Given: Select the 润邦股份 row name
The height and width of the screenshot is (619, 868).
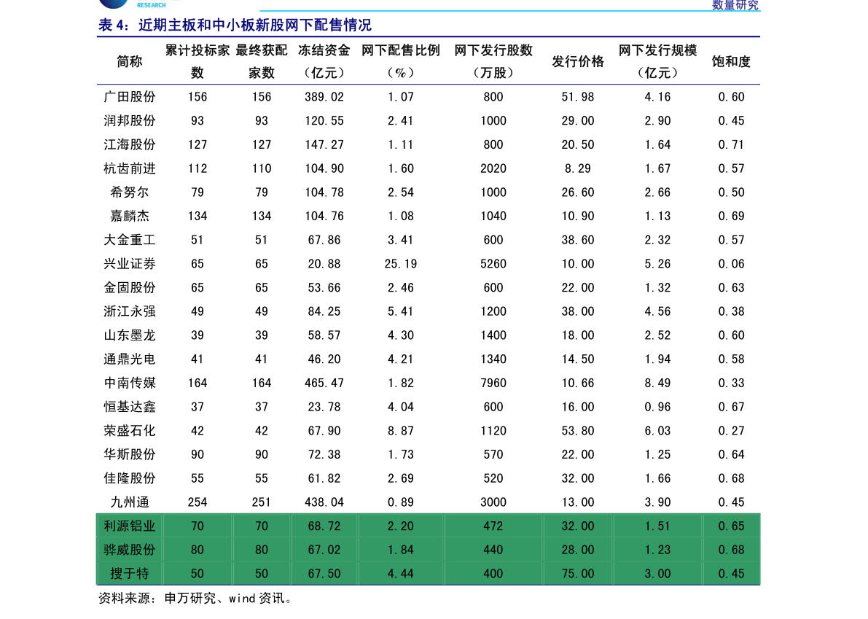Looking at the screenshot, I should [130, 121].
